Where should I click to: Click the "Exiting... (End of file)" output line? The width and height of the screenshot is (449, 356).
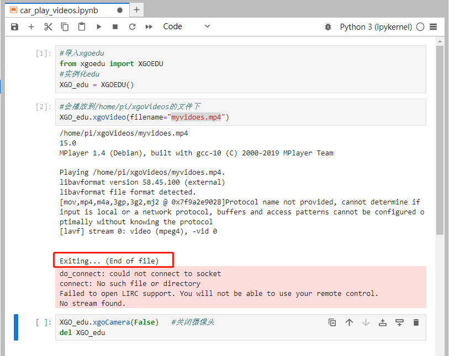109,261
